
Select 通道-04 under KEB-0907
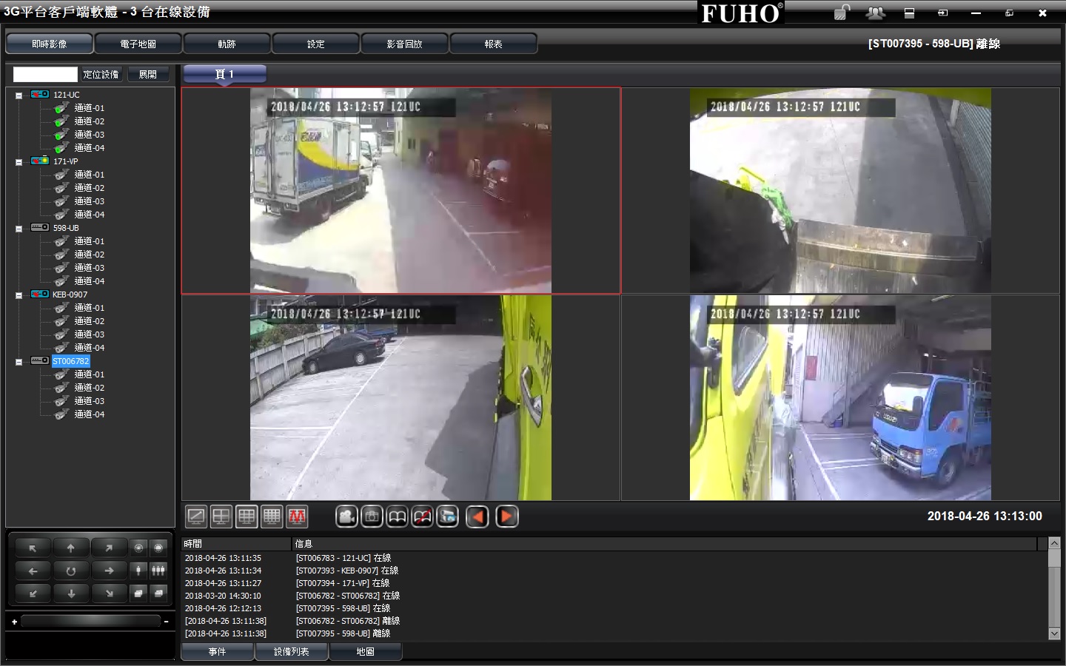click(90, 348)
